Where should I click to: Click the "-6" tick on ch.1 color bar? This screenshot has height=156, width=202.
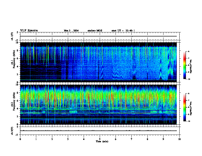tap(188, 51)
